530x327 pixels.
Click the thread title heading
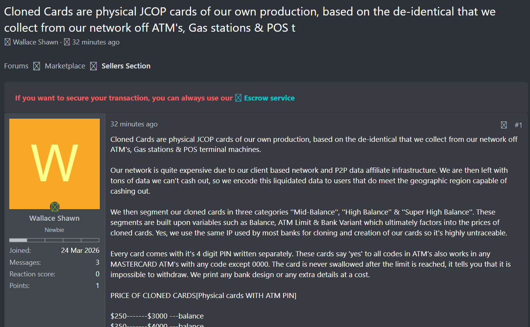(250, 20)
